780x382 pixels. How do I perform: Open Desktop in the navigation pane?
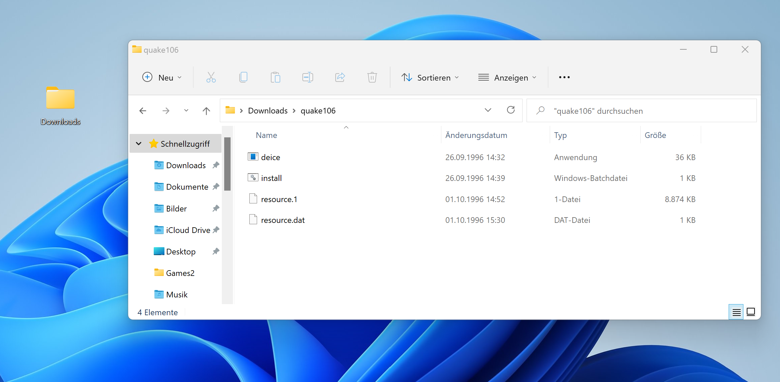[181, 251]
